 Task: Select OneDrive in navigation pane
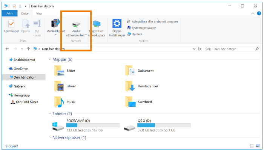pos(20,69)
